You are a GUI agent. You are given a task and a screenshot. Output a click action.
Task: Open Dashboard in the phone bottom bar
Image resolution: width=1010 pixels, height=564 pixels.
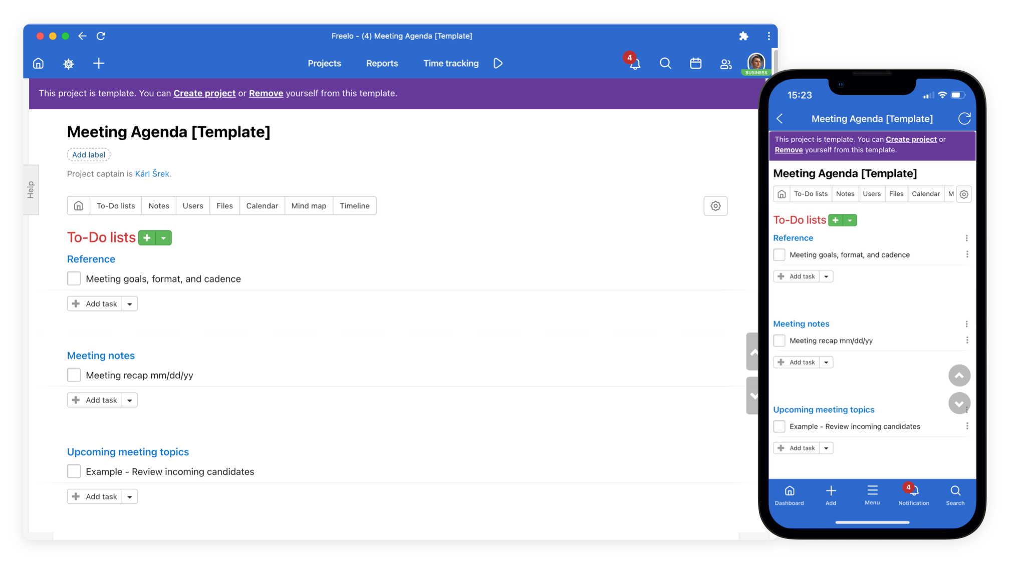coord(790,495)
